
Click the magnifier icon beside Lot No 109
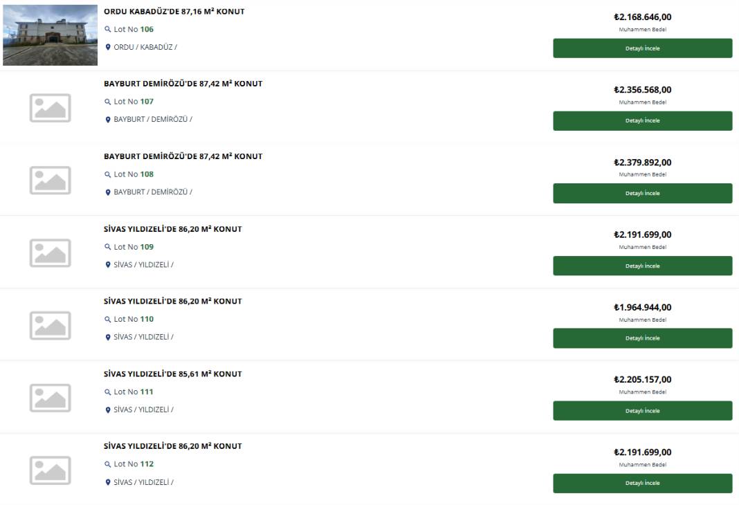click(x=107, y=247)
